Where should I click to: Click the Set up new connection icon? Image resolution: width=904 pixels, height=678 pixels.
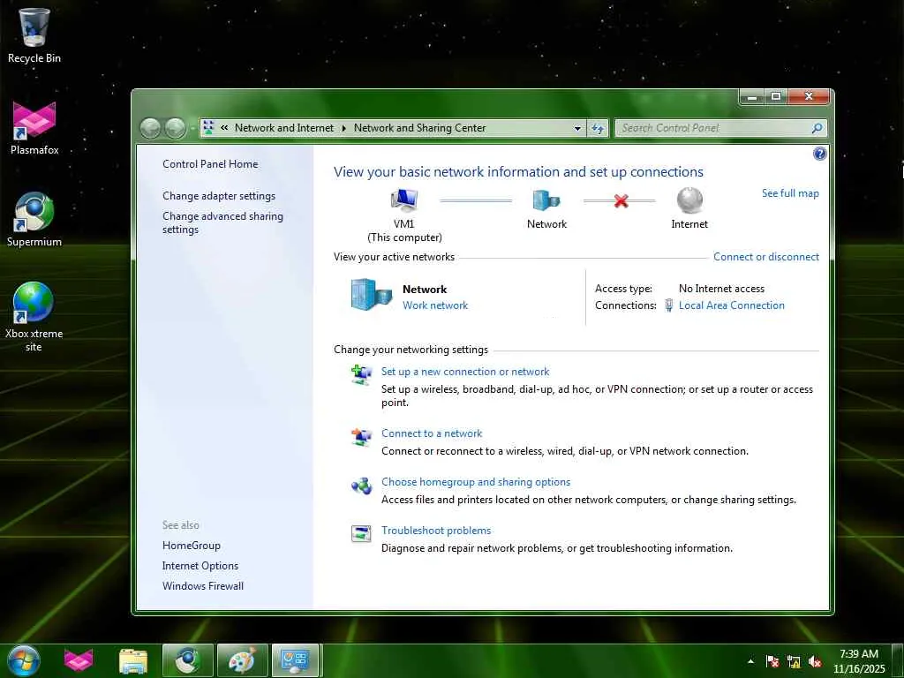(361, 374)
